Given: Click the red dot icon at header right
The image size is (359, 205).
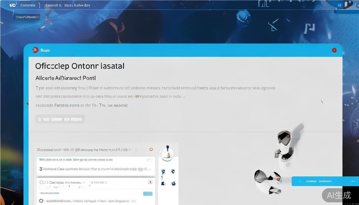Looking at the screenshot, I should [x=334, y=50].
